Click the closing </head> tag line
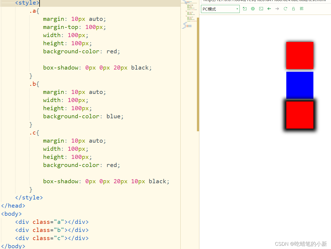The width and height of the screenshot is (331, 249). click(13, 206)
